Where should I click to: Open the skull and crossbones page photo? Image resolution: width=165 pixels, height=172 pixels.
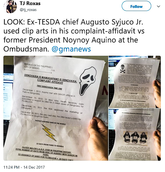[135, 82]
